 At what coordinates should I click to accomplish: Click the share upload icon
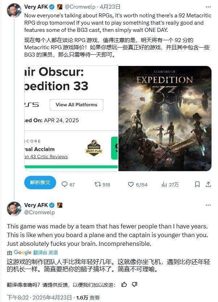[x=208, y=184]
